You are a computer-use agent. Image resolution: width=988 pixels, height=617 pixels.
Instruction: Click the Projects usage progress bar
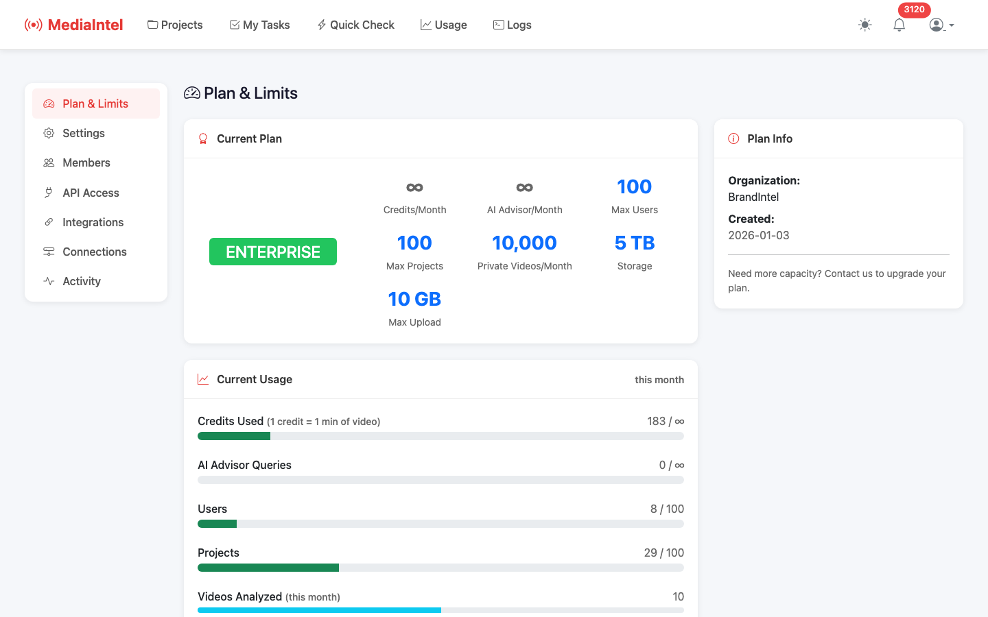click(440, 568)
